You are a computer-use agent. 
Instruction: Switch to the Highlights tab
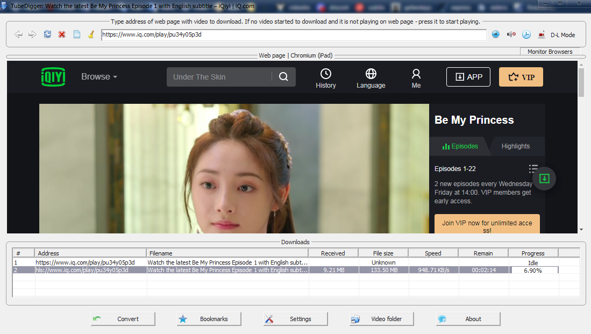point(515,146)
